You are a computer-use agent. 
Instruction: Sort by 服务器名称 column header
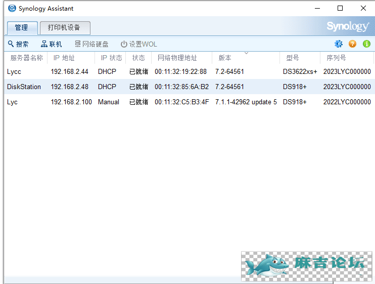[x=26, y=58]
